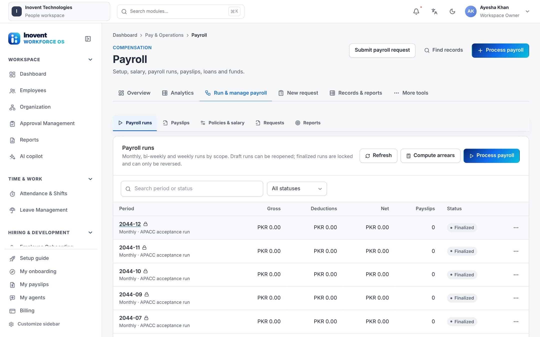The width and height of the screenshot is (540, 337).
Task: Collapse the TIME & WORK section
Action: pos(90,179)
